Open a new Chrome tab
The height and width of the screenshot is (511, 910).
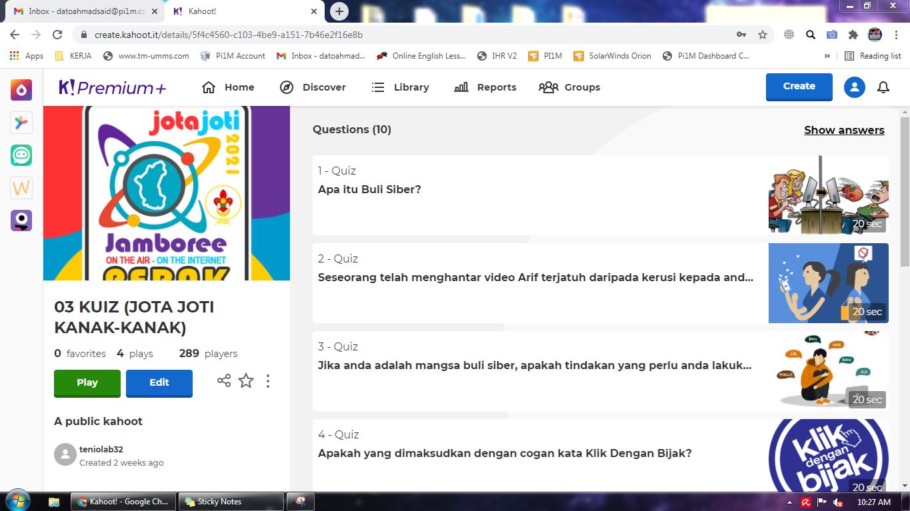(339, 11)
